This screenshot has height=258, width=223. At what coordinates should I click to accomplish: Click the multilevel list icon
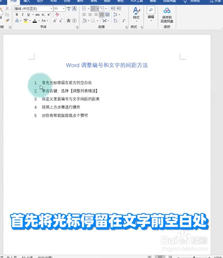[x=102, y=8]
